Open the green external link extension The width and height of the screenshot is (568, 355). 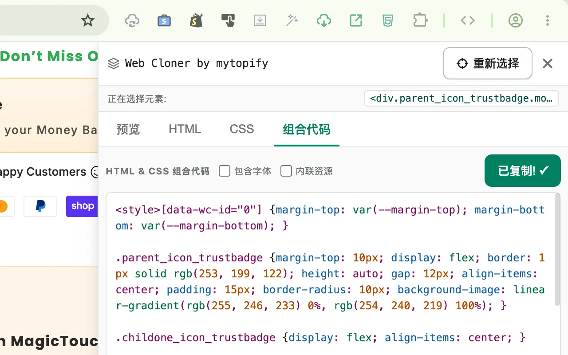tap(356, 20)
